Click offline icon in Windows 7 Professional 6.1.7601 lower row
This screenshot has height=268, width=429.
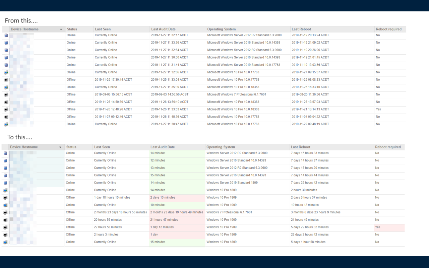[5, 212]
